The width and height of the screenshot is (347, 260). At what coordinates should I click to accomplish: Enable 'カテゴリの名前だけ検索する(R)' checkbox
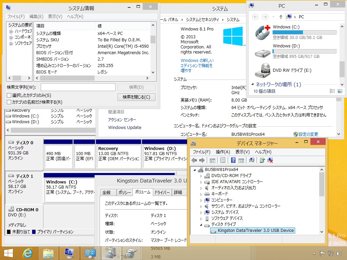click(9, 102)
